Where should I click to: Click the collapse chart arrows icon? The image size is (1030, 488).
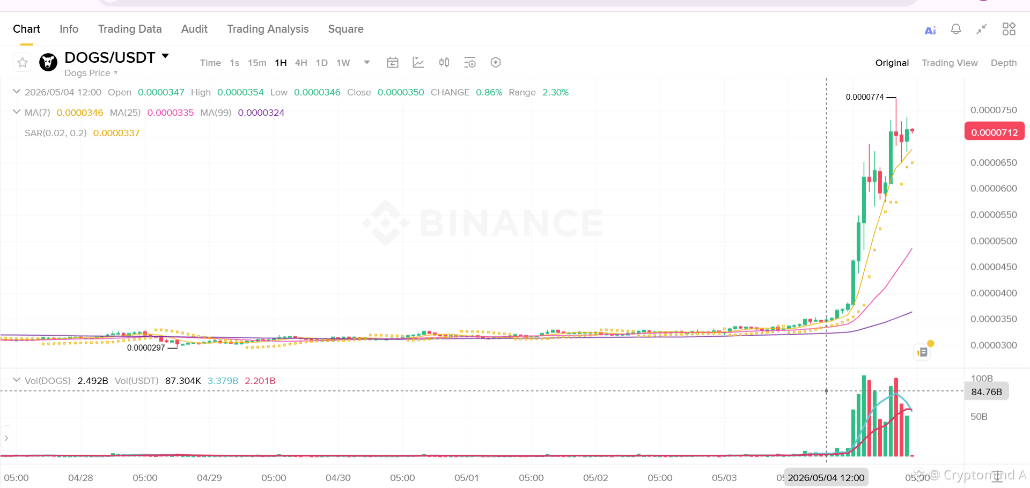tap(982, 29)
